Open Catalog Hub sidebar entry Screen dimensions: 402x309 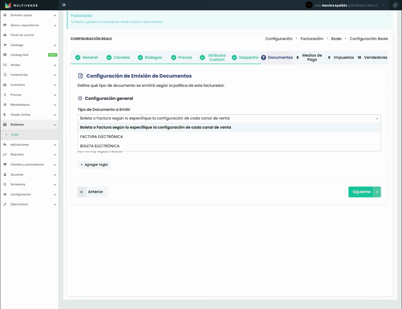coord(19,55)
